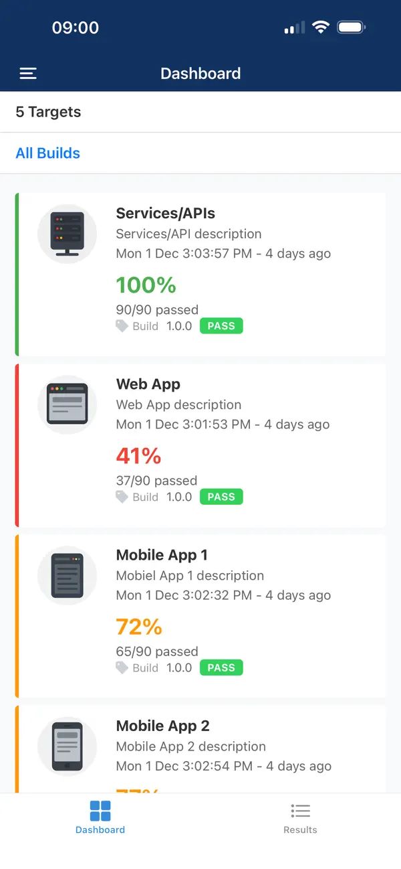
Task: Tap the Build tag icon on Web App
Action: click(x=122, y=497)
